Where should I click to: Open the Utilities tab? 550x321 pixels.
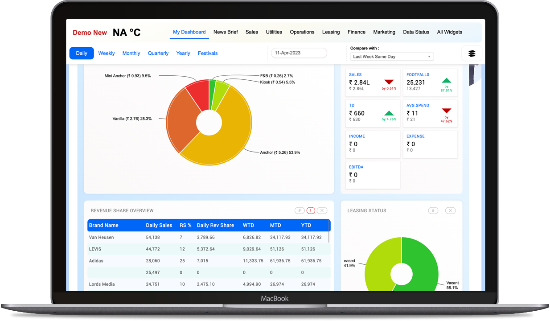(274, 32)
